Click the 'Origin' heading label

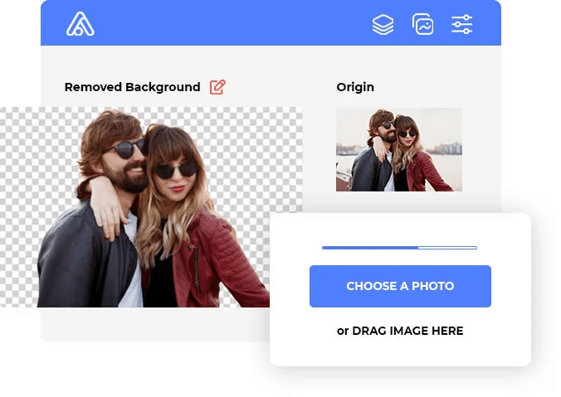[x=355, y=87]
